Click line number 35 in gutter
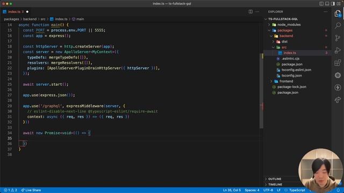The image size is (344, 193). click(10, 138)
